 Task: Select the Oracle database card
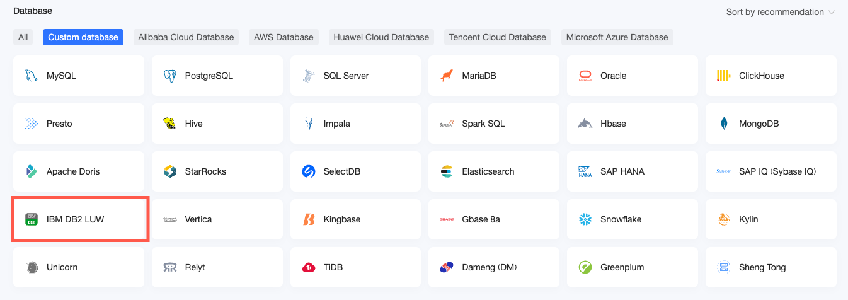coord(632,76)
